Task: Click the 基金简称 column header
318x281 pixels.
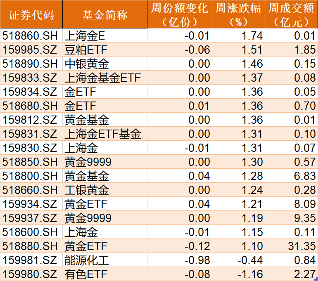Action: coord(105,14)
